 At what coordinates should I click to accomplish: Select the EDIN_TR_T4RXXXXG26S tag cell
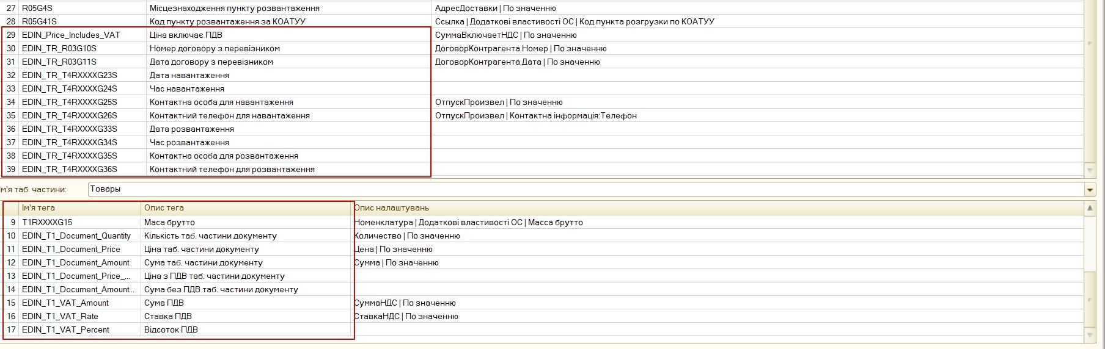(83, 115)
